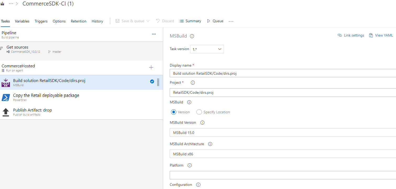Show info for Platform field

click(190, 166)
